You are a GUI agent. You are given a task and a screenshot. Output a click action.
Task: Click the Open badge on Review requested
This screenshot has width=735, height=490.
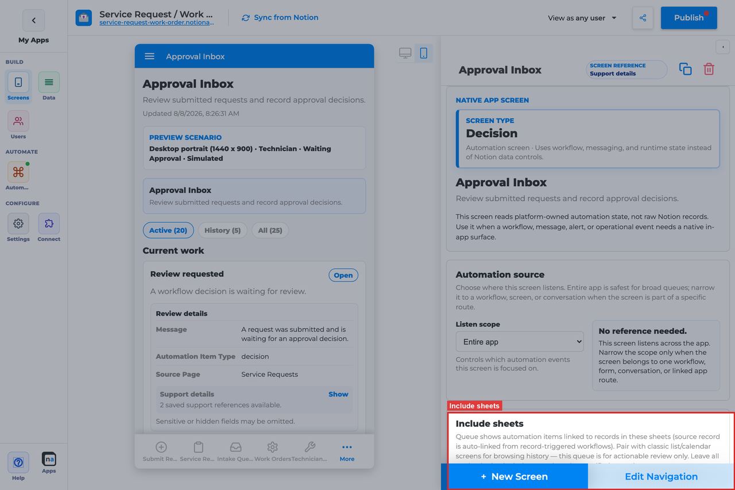point(343,275)
